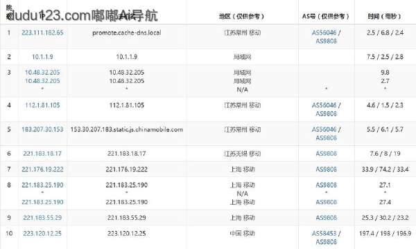The image size is (416, 249).
Task: Click hostname 153.30.207.183.static.js.chinamobile.com
Action: point(127,129)
